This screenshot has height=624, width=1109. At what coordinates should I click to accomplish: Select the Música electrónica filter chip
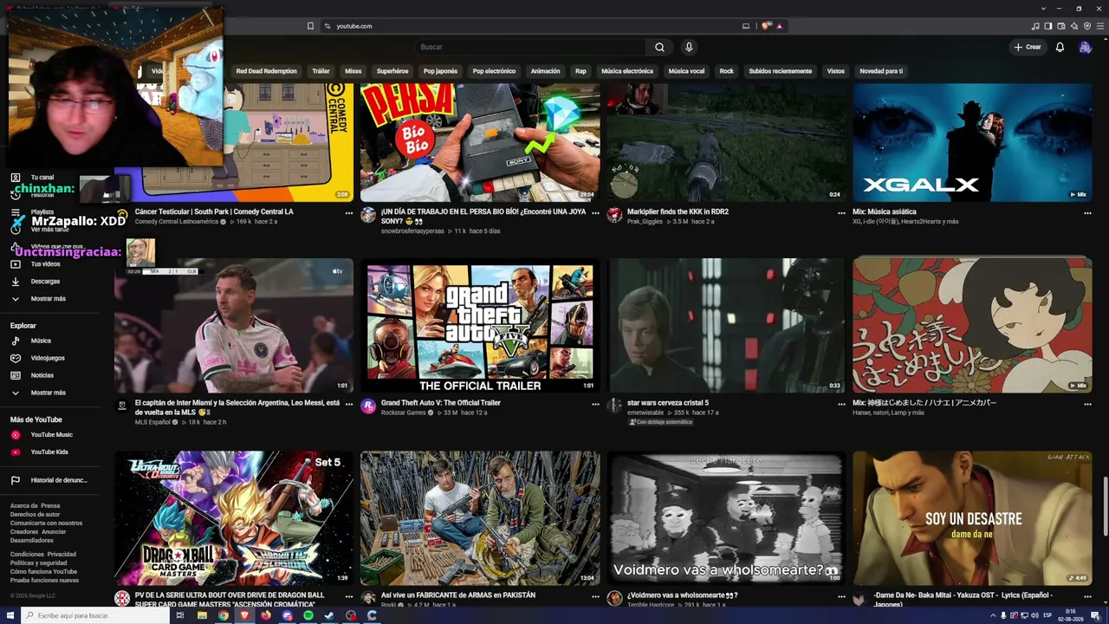pos(627,71)
